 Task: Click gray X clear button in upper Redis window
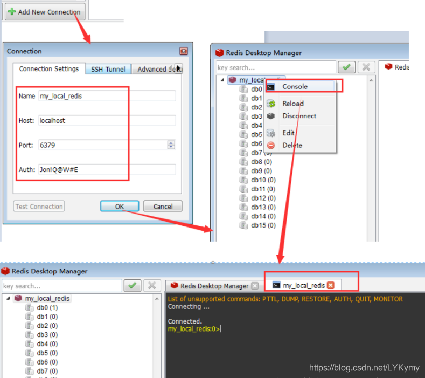[366, 67]
